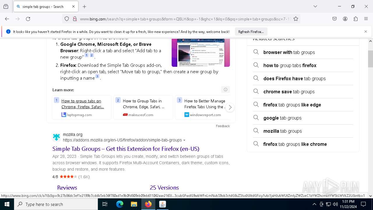Viewport: 373px width, 210px height.
Task: Open the makeuseof.com 'How to Group Tabs' card
Action: tap(143, 107)
